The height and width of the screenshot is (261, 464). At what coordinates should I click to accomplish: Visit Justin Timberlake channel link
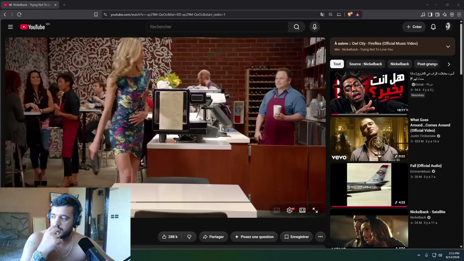(423, 136)
